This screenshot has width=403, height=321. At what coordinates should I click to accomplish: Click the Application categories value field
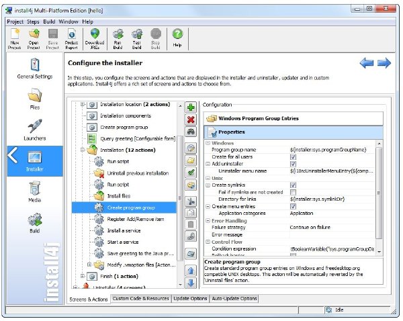[332, 214]
